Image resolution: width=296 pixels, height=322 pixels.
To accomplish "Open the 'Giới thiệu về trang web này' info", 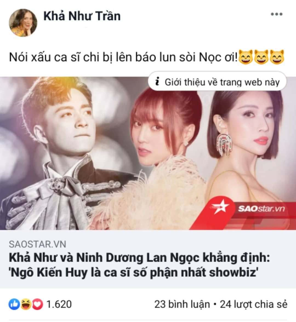I will (x=217, y=82).
